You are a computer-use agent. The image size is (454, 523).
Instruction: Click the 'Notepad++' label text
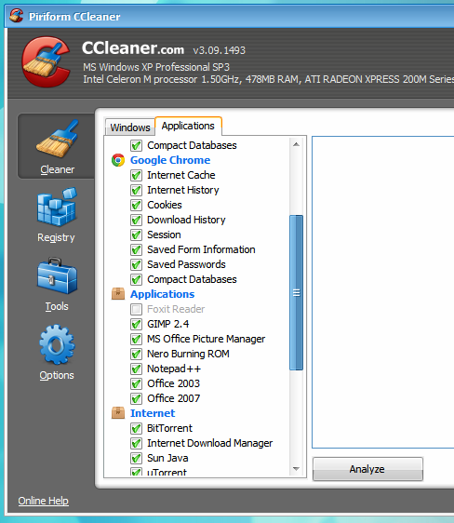pyautogui.click(x=174, y=369)
